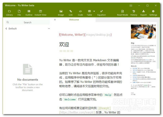Close the Yu Writer window
The height and width of the screenshot is (117, 163).
156,5
